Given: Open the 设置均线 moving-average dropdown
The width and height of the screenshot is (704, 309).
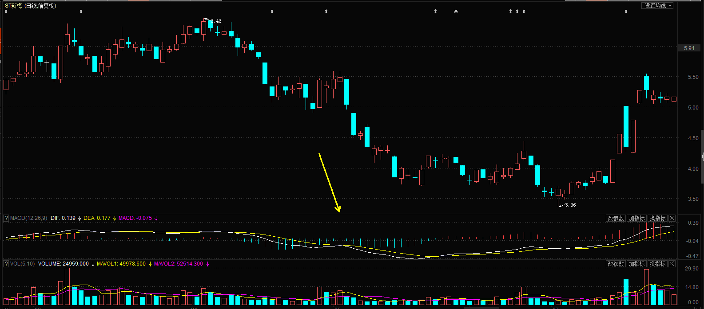Looking at the screenshot, I should (x=657, y=6).
